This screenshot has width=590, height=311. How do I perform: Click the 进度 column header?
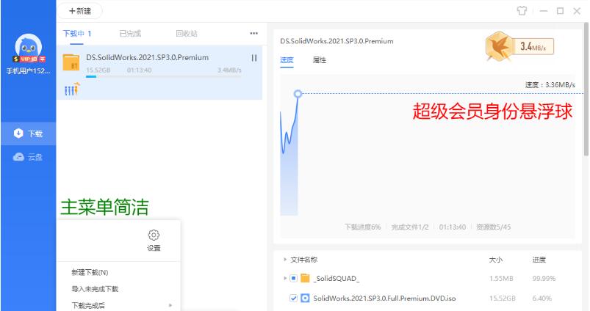point(539,260)
